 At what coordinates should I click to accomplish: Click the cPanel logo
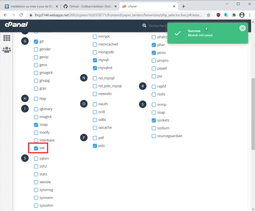pos(16,25)
